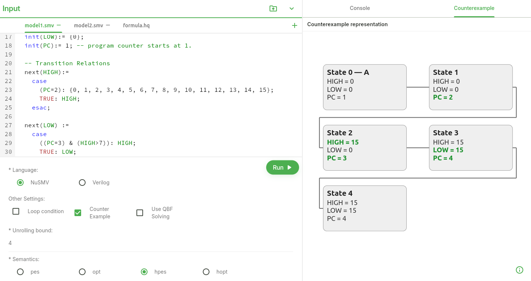Select the NuSMV language radio button

pos(20,183)
